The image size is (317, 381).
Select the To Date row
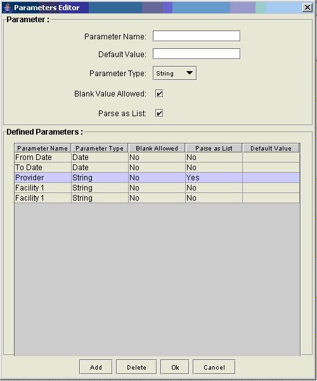point(157,168)
